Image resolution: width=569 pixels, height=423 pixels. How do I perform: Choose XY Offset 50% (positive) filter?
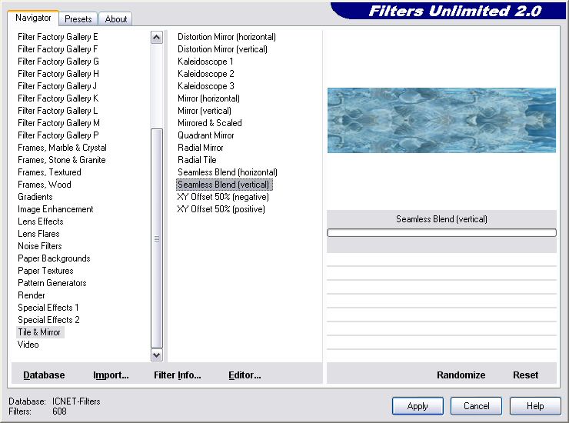pos(221,209)
